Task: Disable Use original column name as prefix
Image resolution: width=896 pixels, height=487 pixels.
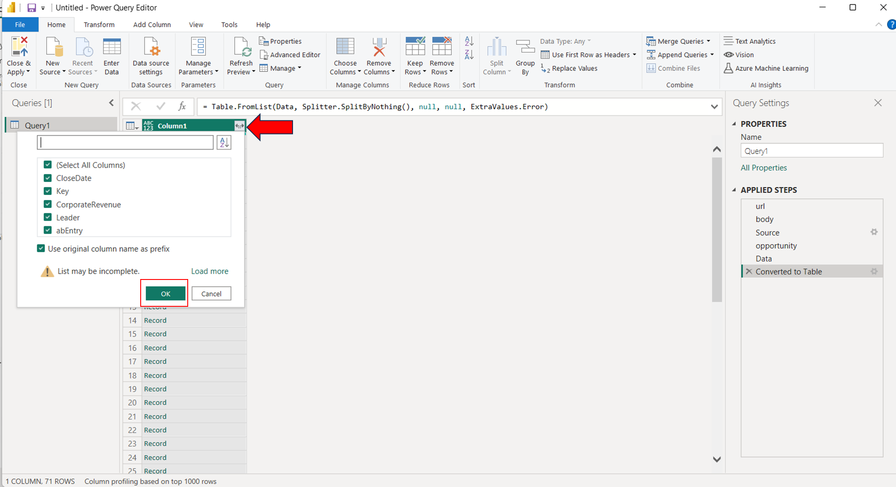Action: coord(41,249)
